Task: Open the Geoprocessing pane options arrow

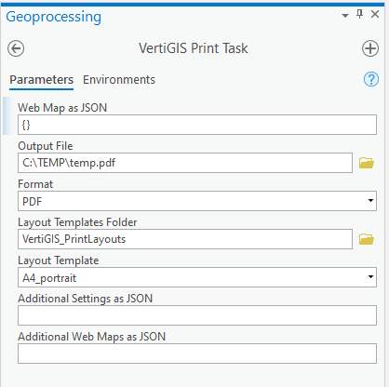Action: 345,15
